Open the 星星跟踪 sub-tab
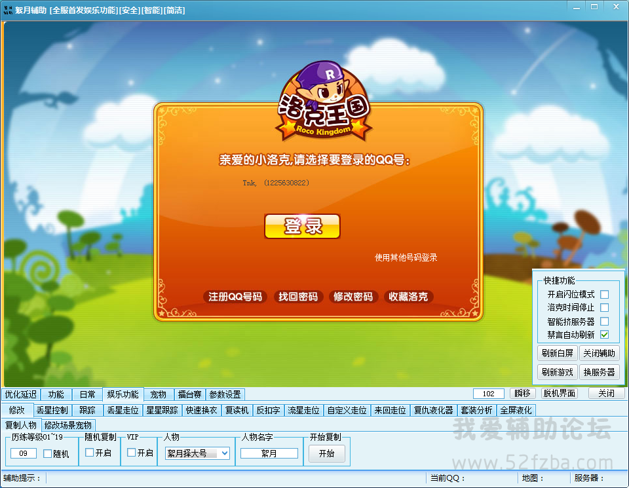Viewport: 629px width, 488px height. tap(162, 411)
